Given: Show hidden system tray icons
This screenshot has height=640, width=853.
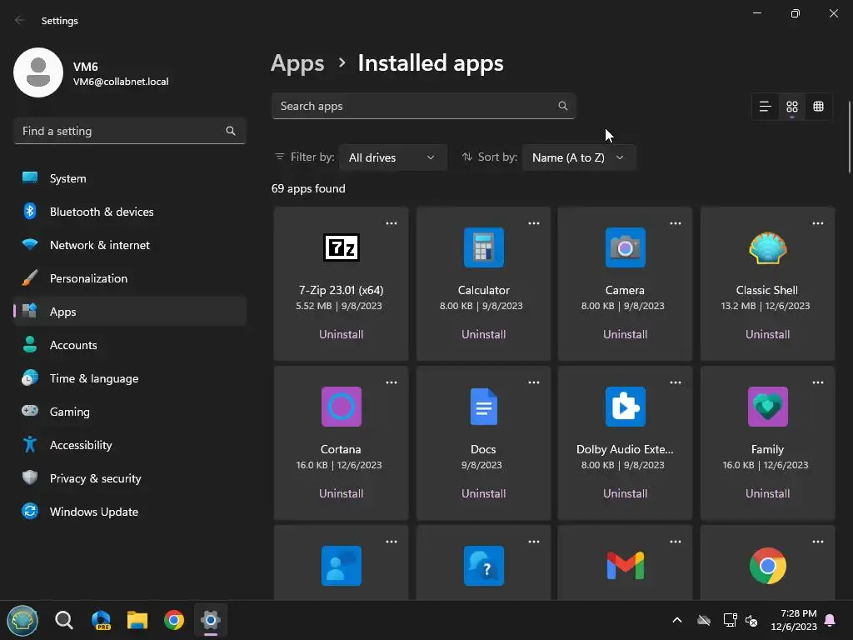Looking at the screenshot, I should 677,620.
